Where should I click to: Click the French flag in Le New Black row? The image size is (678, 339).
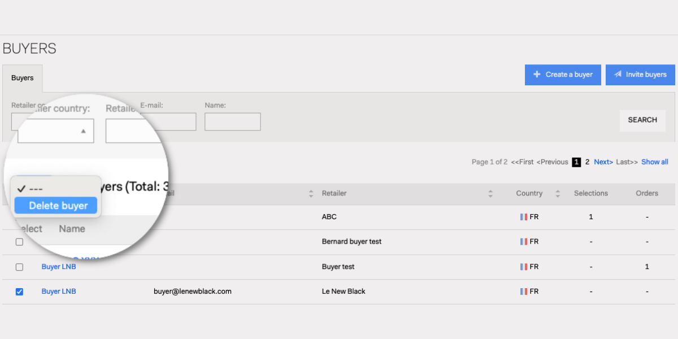pyautogui.click(x=524, y=292)
